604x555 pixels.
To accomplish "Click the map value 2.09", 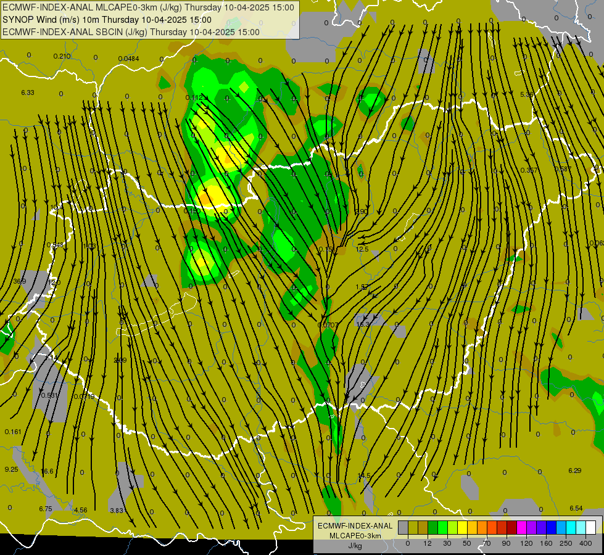I will pos(120,361).
